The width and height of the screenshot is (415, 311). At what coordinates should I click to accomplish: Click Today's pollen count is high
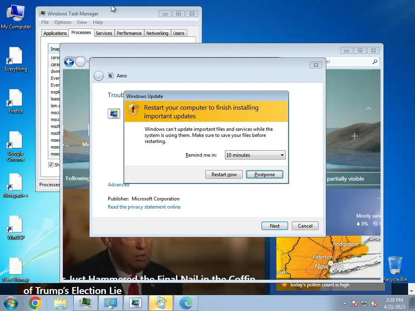click(x=320, y=285)
